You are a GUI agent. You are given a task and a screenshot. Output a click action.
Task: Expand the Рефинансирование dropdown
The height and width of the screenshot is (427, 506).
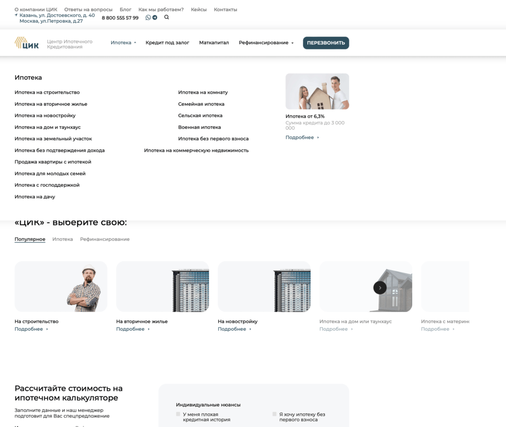[266, 42]
